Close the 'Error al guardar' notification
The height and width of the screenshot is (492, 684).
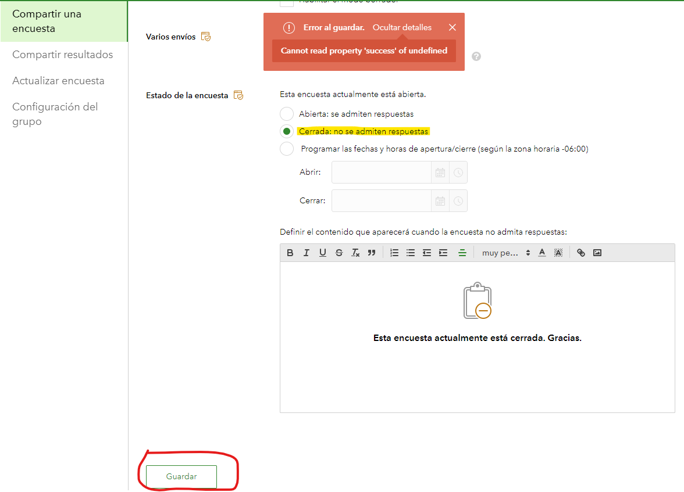tap(453, 27)
